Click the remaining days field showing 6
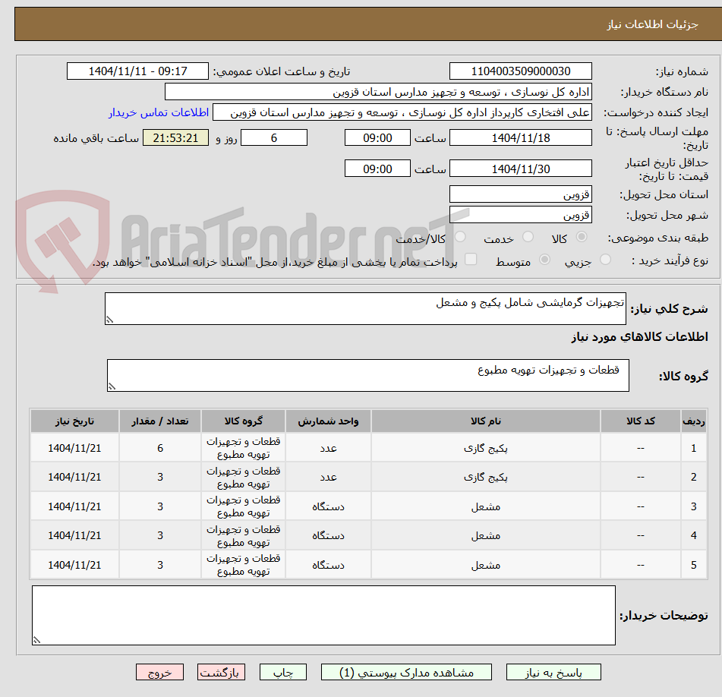 (274, 137)
